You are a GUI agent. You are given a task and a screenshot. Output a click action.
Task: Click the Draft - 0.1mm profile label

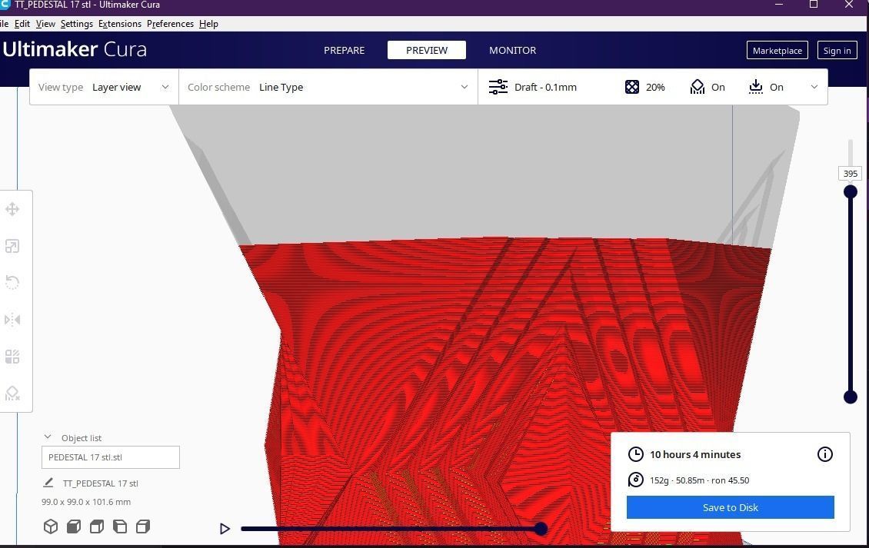pyautogui.click(x=545, y=87)
